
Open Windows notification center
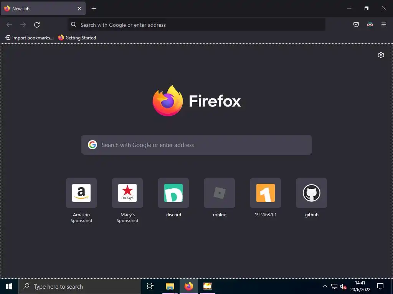[x=380, y=286]
